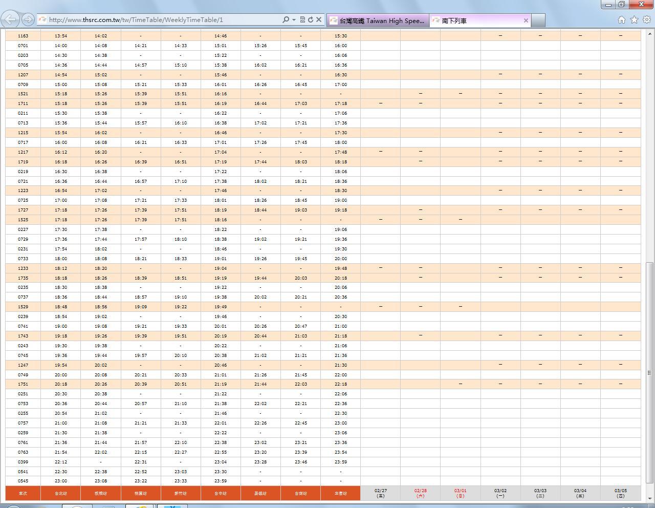Click the 車次 column header
The width and height of the screenshot is (655, 508).
[23, 493]
